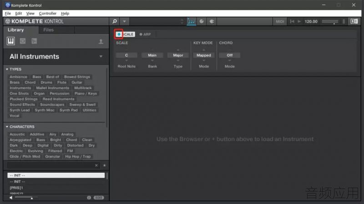Viewport: 364px width, 204px height.
Task: Switch to the Library tab
Action: point(16,30)
